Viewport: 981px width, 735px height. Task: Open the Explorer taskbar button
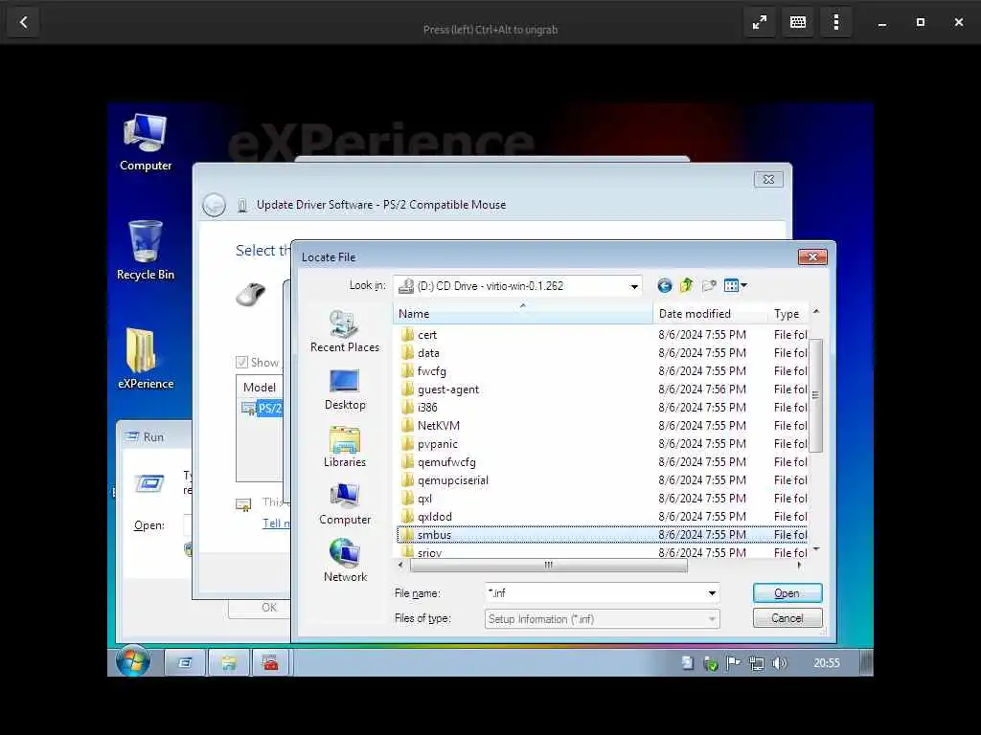click(228, 662)
